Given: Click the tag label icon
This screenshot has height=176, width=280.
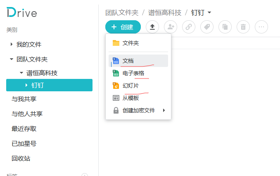Looking at the screenshot, I should (207, 27).
